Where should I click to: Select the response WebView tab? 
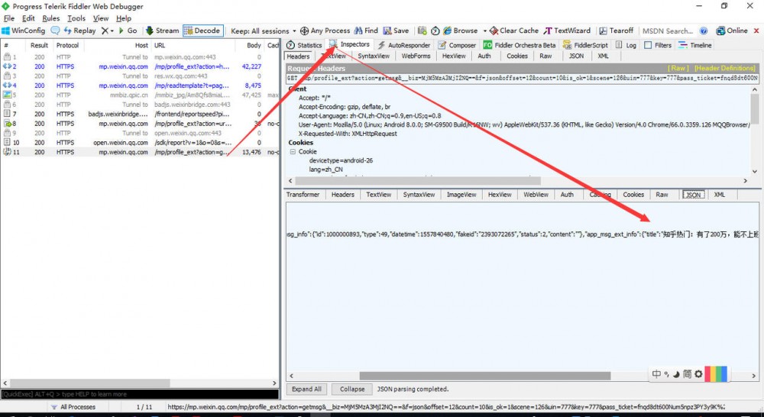point(536,195)
